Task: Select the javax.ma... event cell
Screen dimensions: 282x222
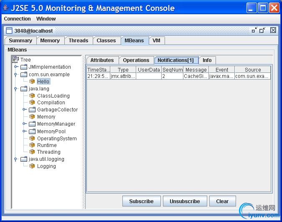Action: pos(222,76)
